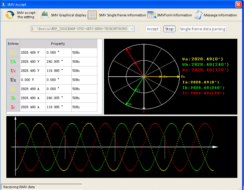Open SMV Graphical display chart icon

click(45, 15)
